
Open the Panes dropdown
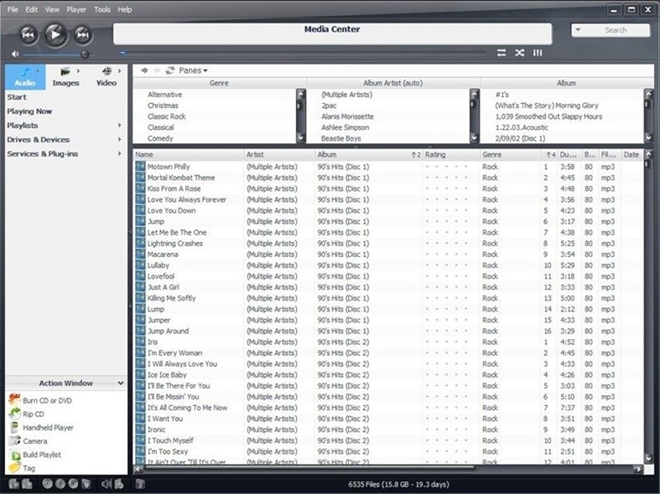193,70
